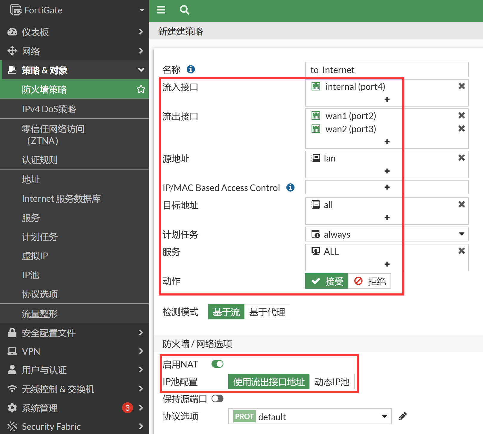This screenshot has width=483, height=434.
Task: Remove the ALL service entry
Action: pyautogui.click(x=461, y=251)
